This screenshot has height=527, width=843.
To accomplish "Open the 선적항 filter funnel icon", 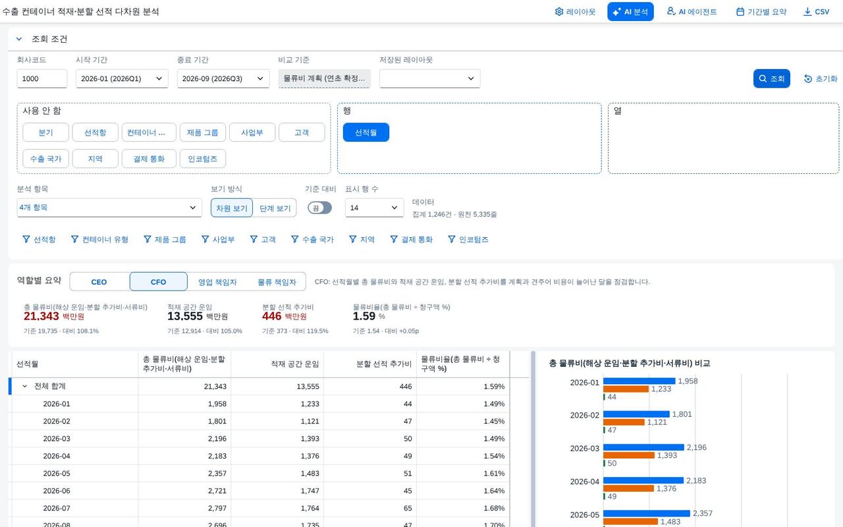I will [26, 239].
